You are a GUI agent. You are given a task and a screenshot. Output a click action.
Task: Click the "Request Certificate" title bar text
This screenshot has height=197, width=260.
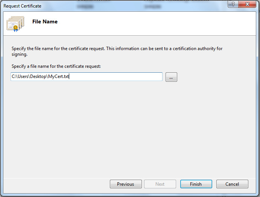[23, 6]
